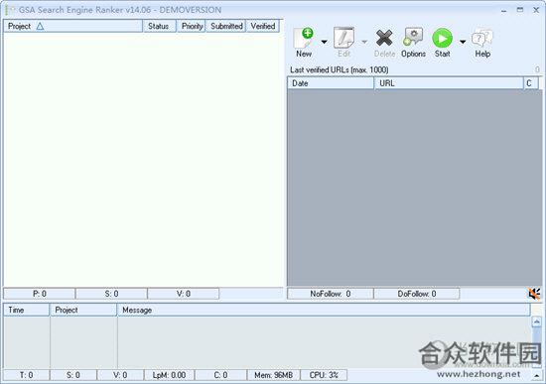Click the sort triangle in Project header
The height and width of the screenshot is (384, 546).
click(x=40, y=26)
